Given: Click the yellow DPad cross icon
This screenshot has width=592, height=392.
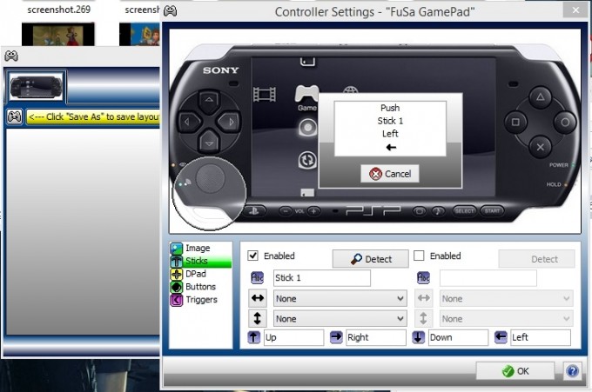Looking at the screenshot, I should (177, 274).
